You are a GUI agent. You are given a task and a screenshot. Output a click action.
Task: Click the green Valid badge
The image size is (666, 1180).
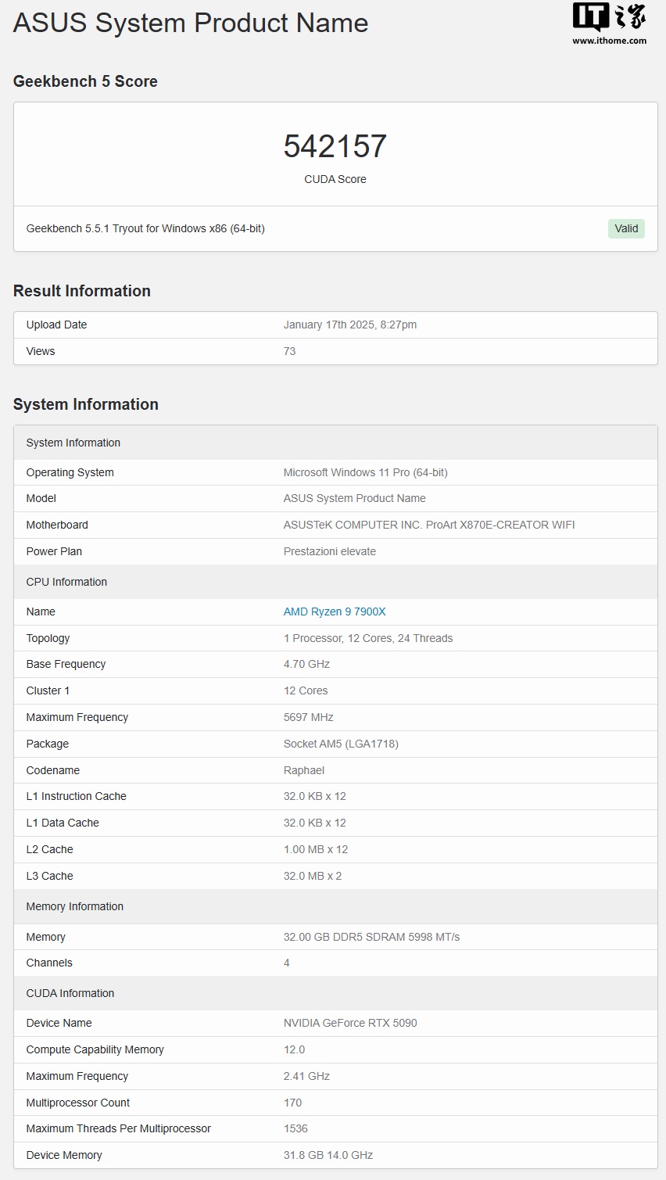coord(626,228)
